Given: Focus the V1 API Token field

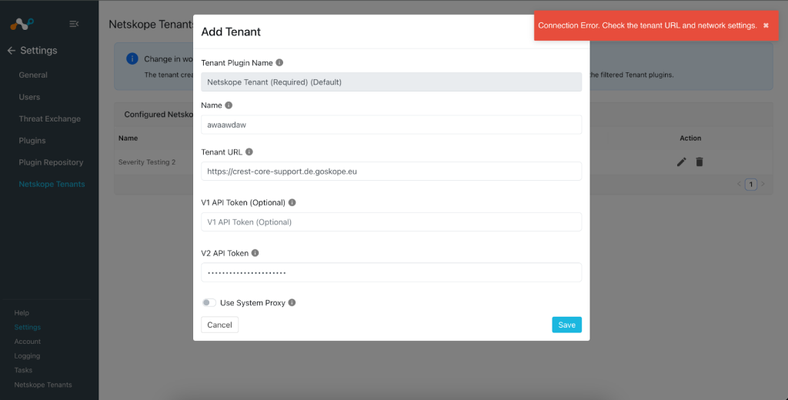Looking at the screenshot, I should point(392,222).
